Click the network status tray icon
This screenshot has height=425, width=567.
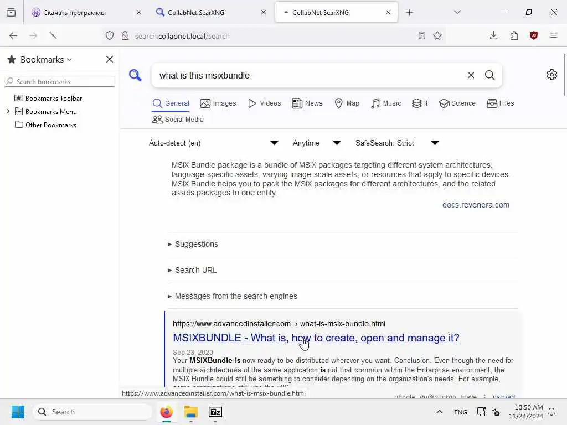(481, 412)
